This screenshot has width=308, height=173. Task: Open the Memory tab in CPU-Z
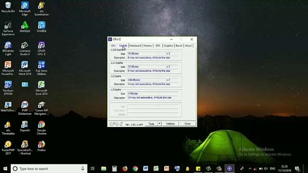point(148,46)
